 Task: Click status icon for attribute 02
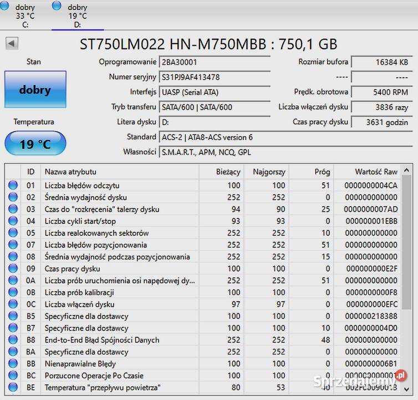click(13, 197)
